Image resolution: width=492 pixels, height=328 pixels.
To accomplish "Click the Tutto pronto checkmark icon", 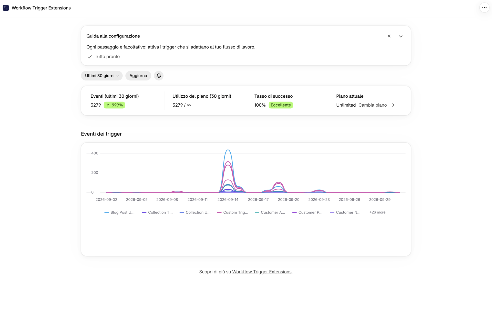I will [x=90, y=57].
